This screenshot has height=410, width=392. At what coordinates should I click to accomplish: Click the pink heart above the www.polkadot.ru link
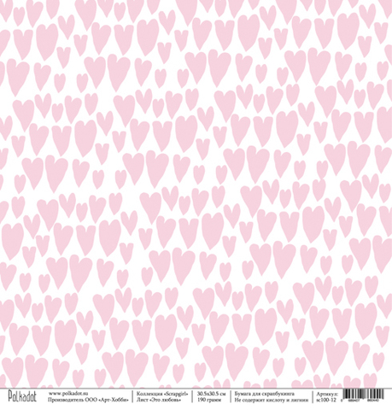61,372
